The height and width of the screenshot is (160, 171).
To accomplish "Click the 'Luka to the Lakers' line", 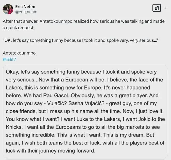I will coord(85,119).
